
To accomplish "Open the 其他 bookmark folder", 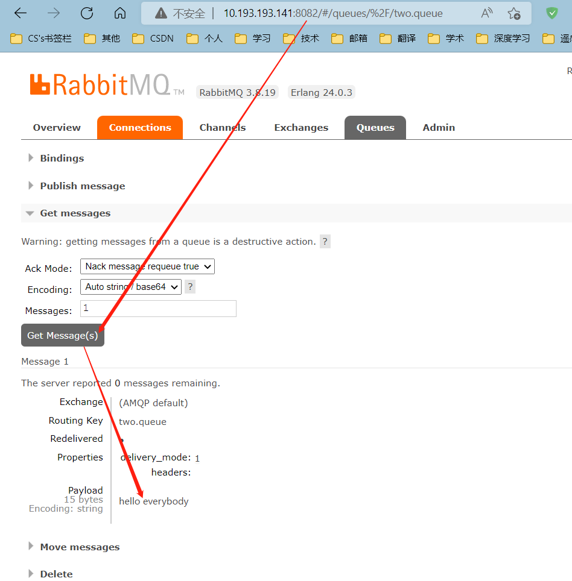I will 102,39.
